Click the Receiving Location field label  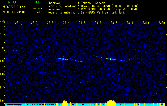point(62,6)
